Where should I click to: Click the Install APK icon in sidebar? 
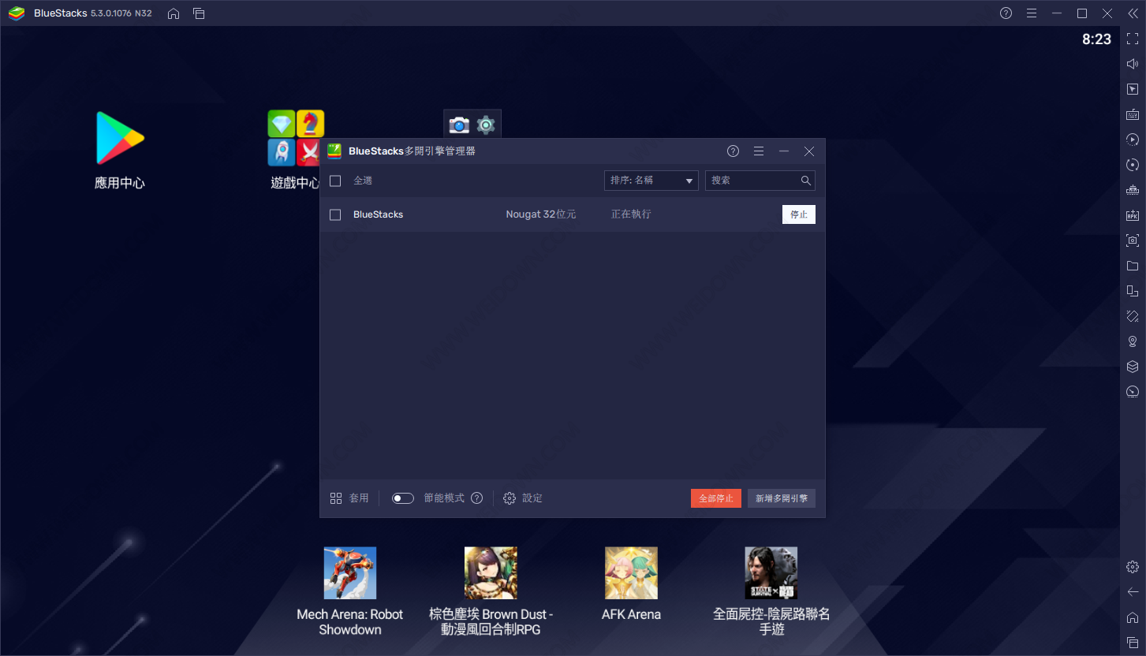click(x=1133, y=215)
